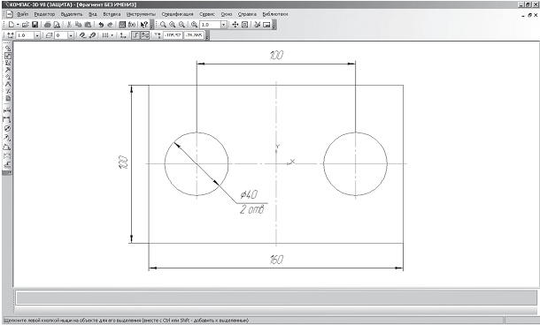Save the fragment using the floppy disk icon
Screen dimensions: 540x325
(x=35, y=25)
